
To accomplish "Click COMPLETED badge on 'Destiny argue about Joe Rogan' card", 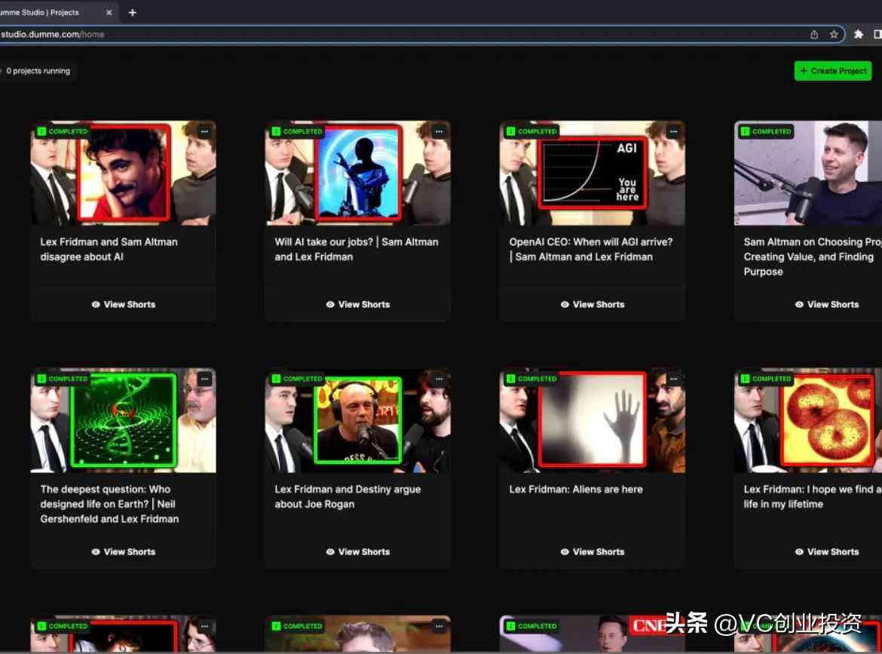I will point(297,379).
